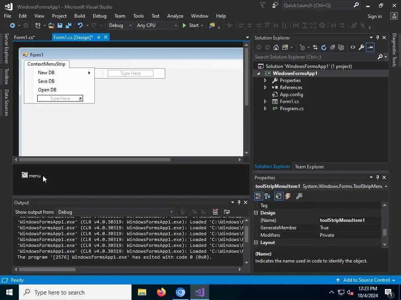Click the Find in Files toolbar icon
Image resolution: width=401 pixels, height=300 pixels.
point(212,25)
